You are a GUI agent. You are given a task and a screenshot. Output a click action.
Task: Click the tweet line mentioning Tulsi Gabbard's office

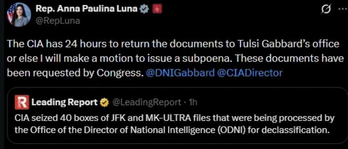(x=173, y=44)
